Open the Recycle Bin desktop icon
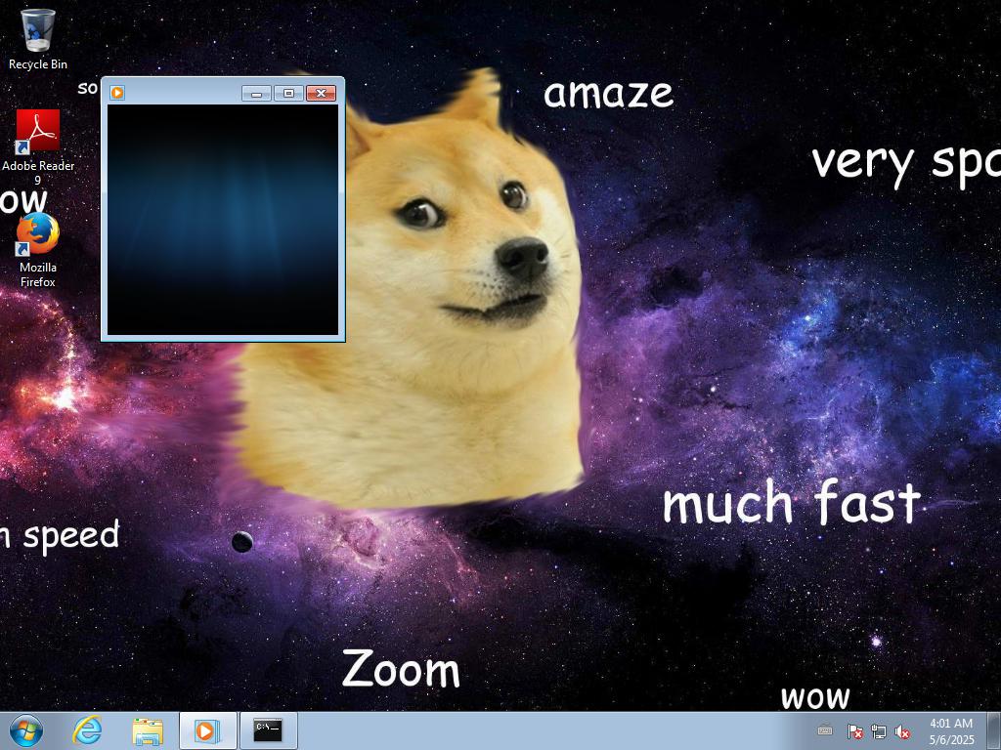Image resolution: width=1001 pixels, height=750 pixels. tap(38, 38)
